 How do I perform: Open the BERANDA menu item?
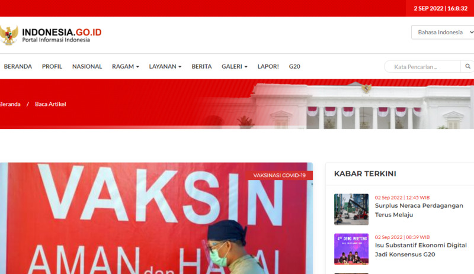click(x=18, y=67)
